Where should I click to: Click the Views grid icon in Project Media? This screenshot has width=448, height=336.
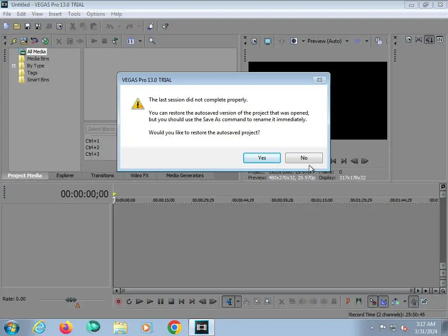coord(131,41)
